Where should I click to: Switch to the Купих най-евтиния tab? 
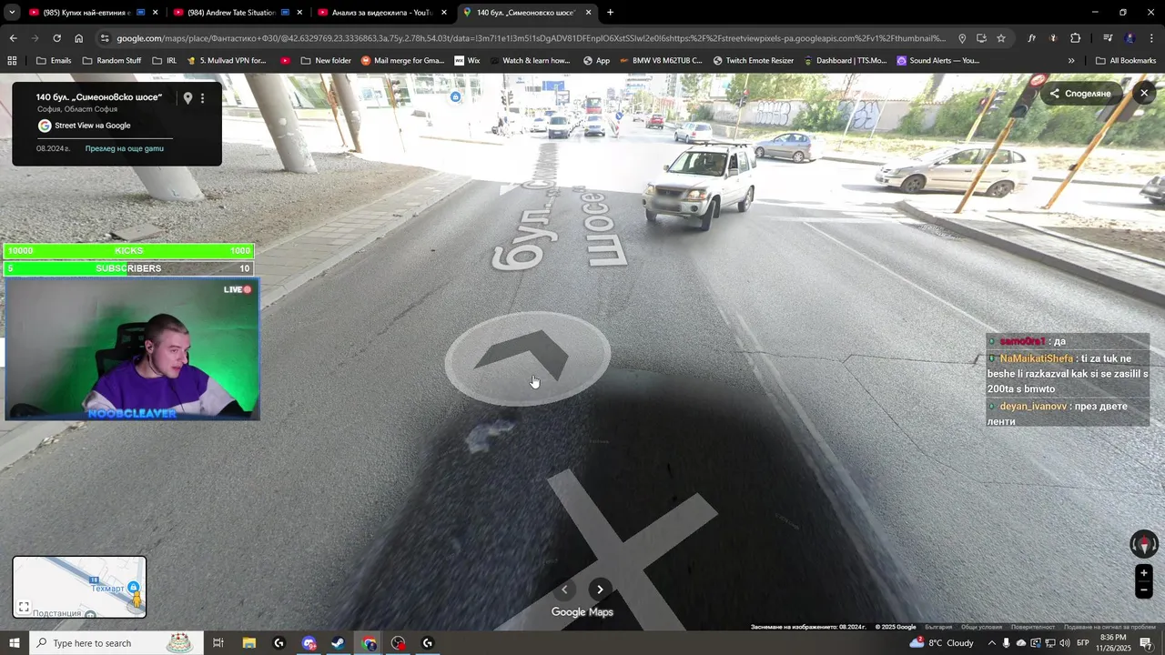tap(86, 13)
